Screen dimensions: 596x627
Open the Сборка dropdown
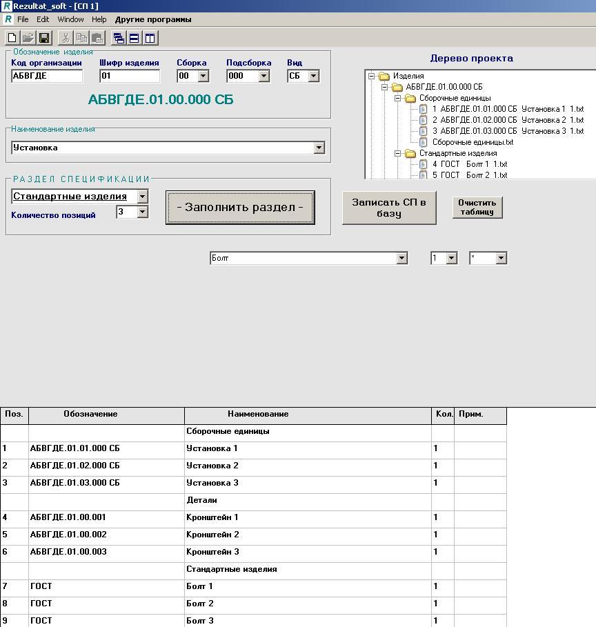tap(203, 76)
